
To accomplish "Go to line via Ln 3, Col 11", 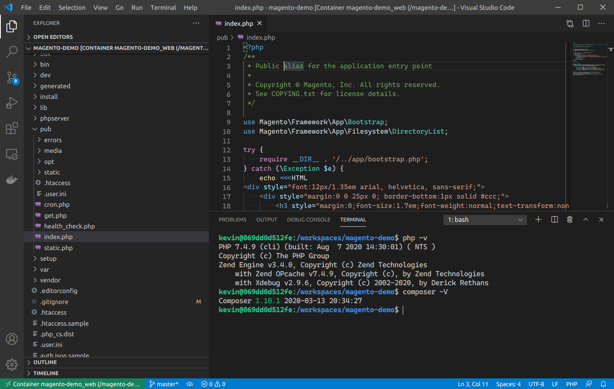I will (473, 384).
